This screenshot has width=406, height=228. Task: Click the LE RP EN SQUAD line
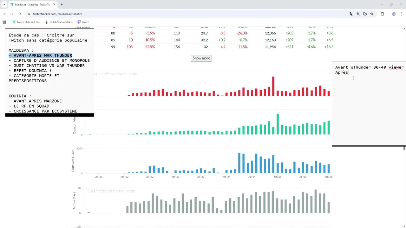pyautogui.click(x=29, y=106)
